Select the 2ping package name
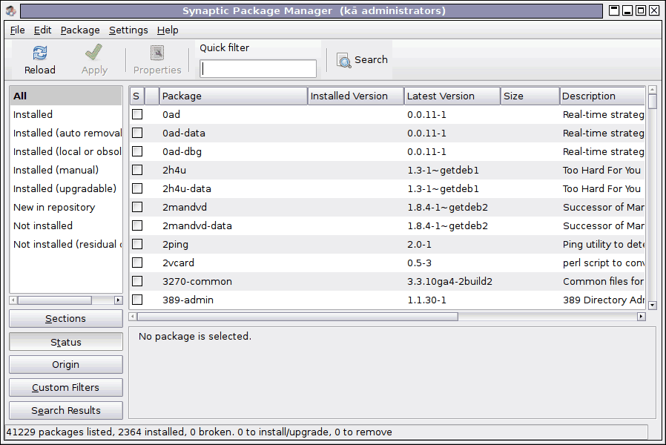The width and height of the screenshot is (666, 445). pos(176,245)
